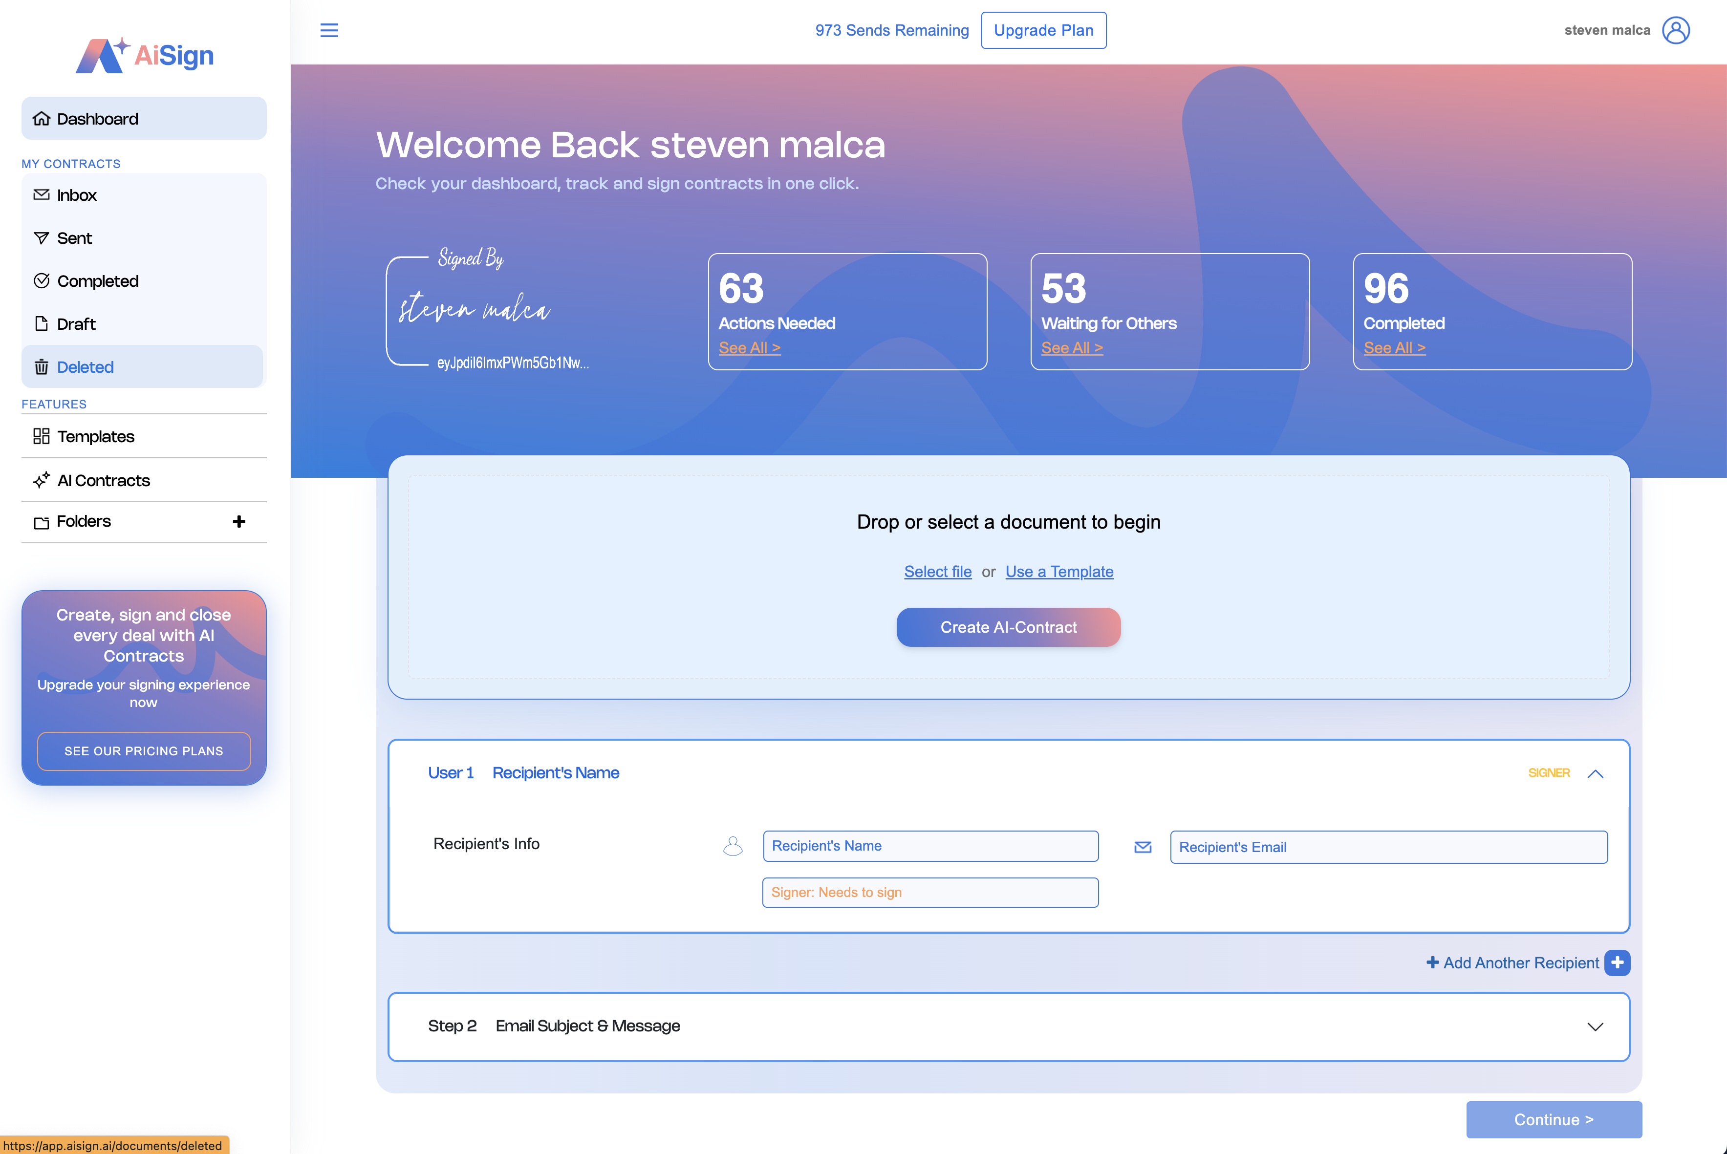Click See All under Actions Needed
The height and width of the screenshot is (1154, 1727).
(x=749, y=348)
